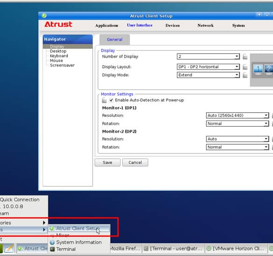Click the Save button

click(x=107, y=162)
